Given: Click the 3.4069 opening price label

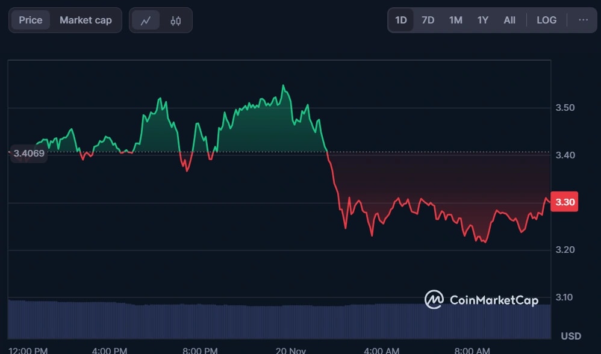Looking at the screenshot, I should (x=28, y=154).
